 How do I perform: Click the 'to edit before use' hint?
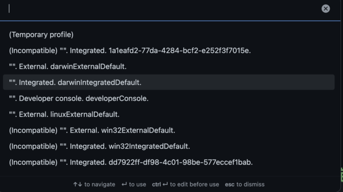[194, 184]
